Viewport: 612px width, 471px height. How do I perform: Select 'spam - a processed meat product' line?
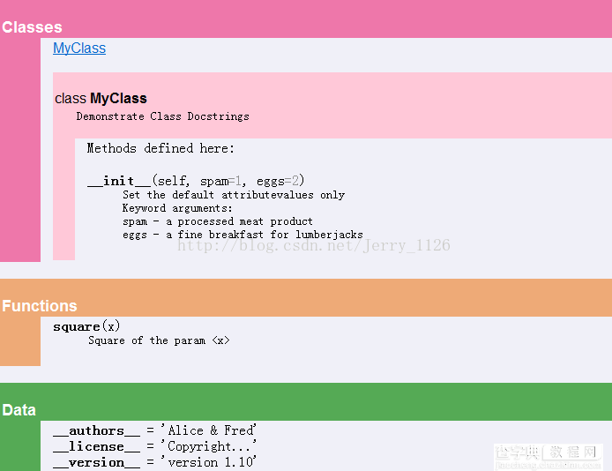pos(218,221)
